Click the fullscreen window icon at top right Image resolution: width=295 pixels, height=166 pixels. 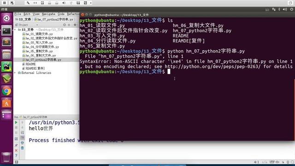pos(290,3)
